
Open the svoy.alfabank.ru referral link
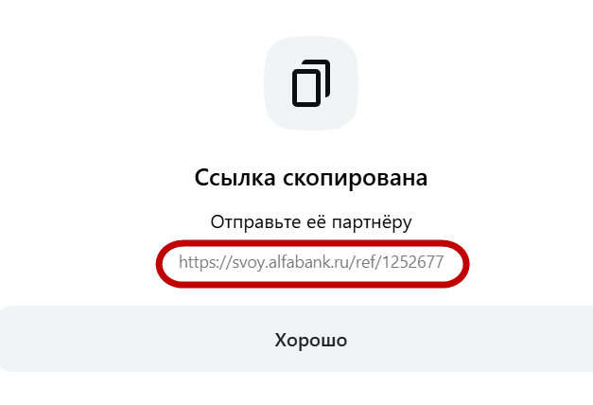tap(311, 262)
